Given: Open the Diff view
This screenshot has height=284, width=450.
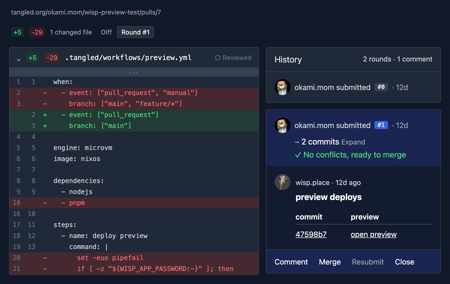Looking at the screenshot, I should (106, 32).
